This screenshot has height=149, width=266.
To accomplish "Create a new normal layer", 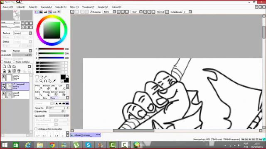I will [4, 67].
